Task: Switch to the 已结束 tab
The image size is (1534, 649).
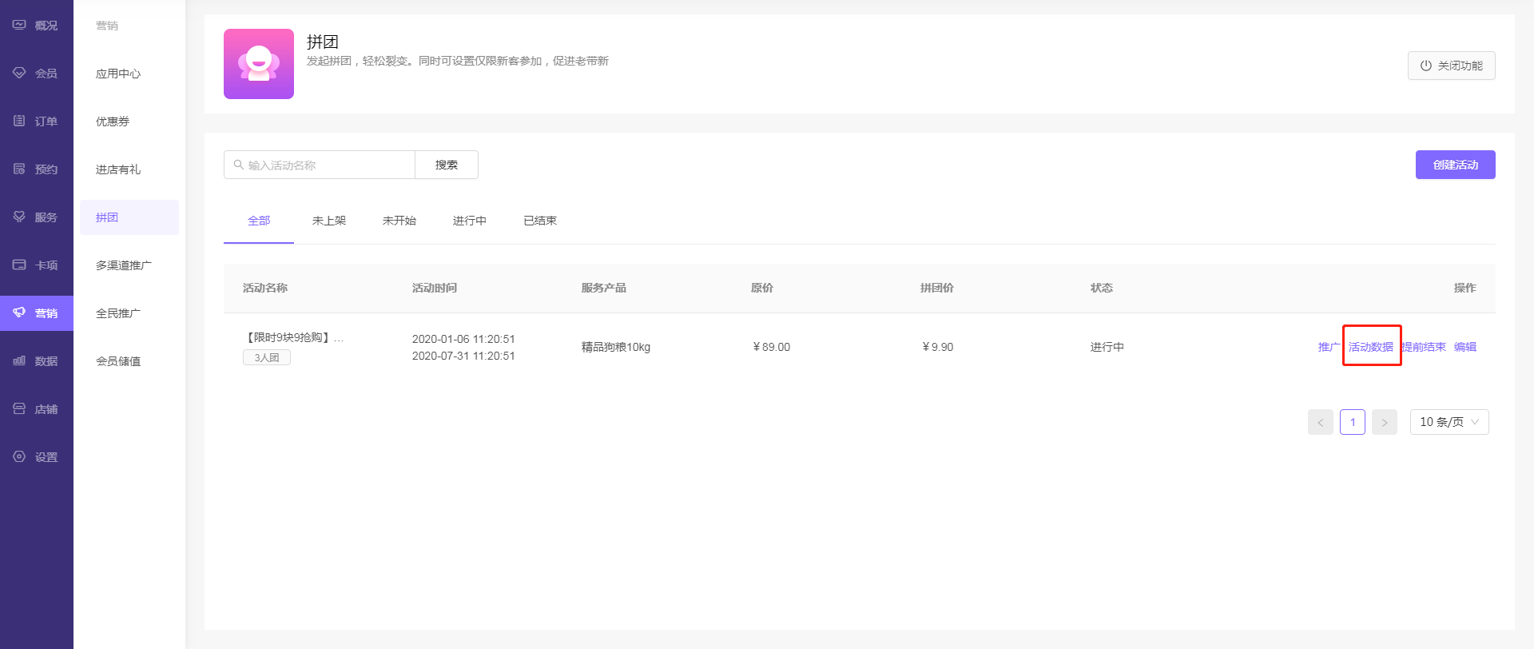Action: pos(540,221)
